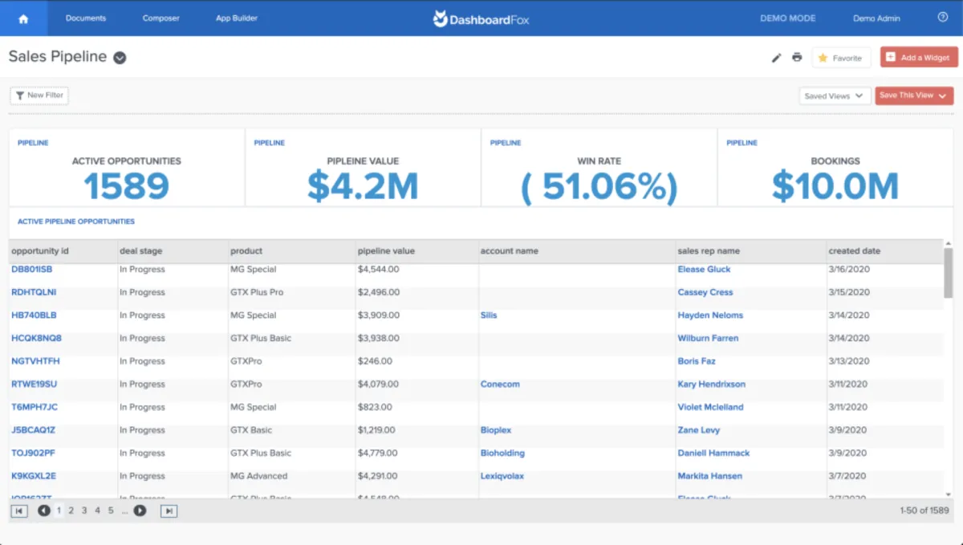Click the printer icon
The height and width of the screenshot is (545, 963).
pyautogui.click(x=797, y=58)
